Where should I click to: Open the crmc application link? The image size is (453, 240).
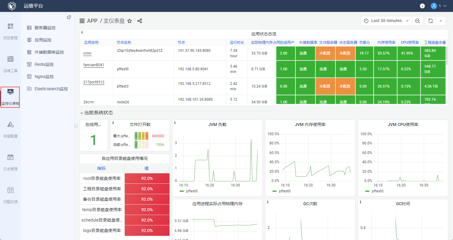[87, 53]
